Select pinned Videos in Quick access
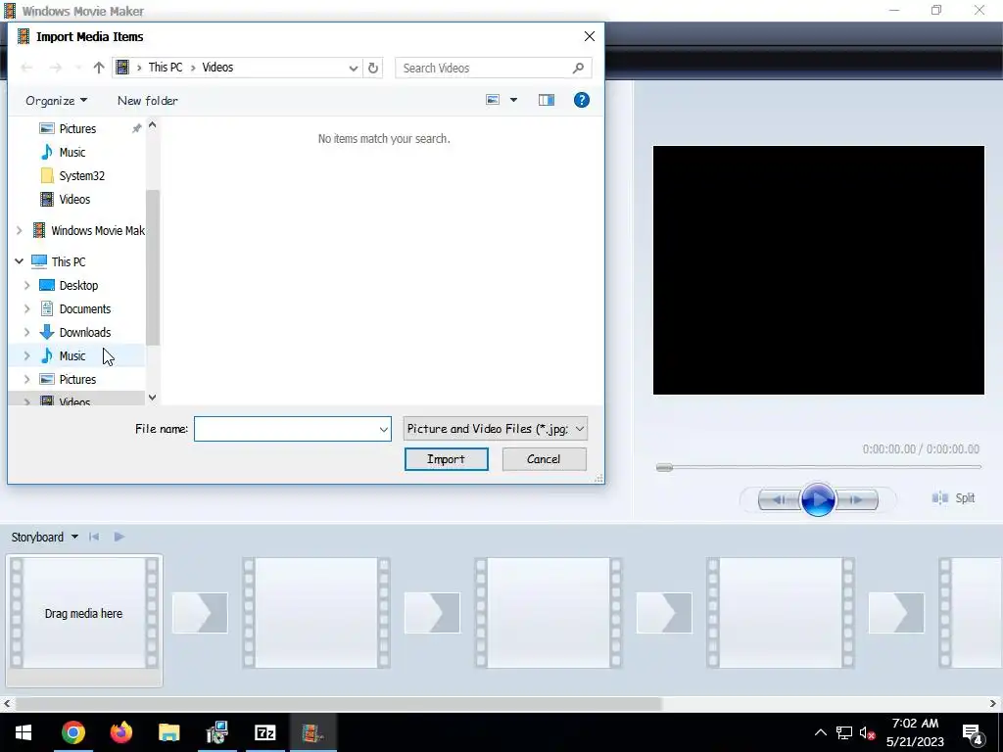Screen dimensions: 1003x752 click(x=74, y=200)
